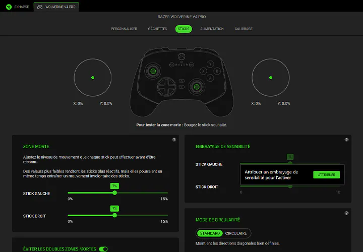Switch to the Synapse tab
This screenshot has height=252, width=363.
(17, 7)
